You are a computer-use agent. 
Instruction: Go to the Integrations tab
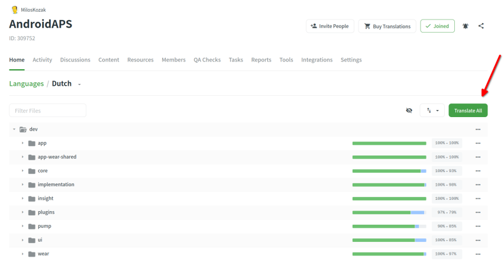[x=316, y=60]
